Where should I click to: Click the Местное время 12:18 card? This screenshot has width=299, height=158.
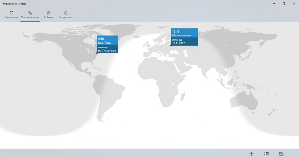(184, 37)
